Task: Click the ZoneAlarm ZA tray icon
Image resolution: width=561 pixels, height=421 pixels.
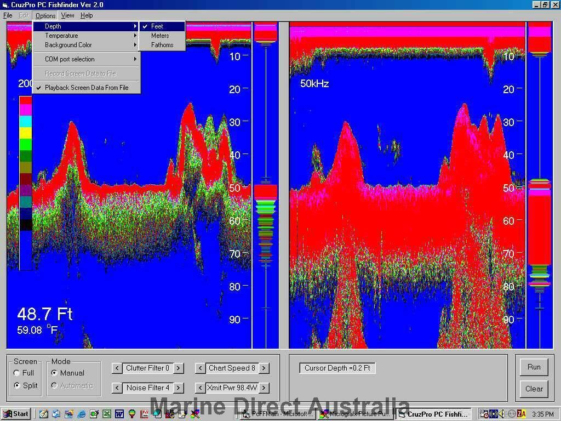Action: (x=522, y=414)
